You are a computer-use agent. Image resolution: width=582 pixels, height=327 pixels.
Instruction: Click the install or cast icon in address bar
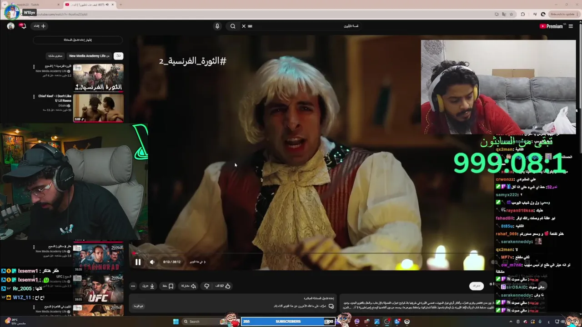pos(497,14)
